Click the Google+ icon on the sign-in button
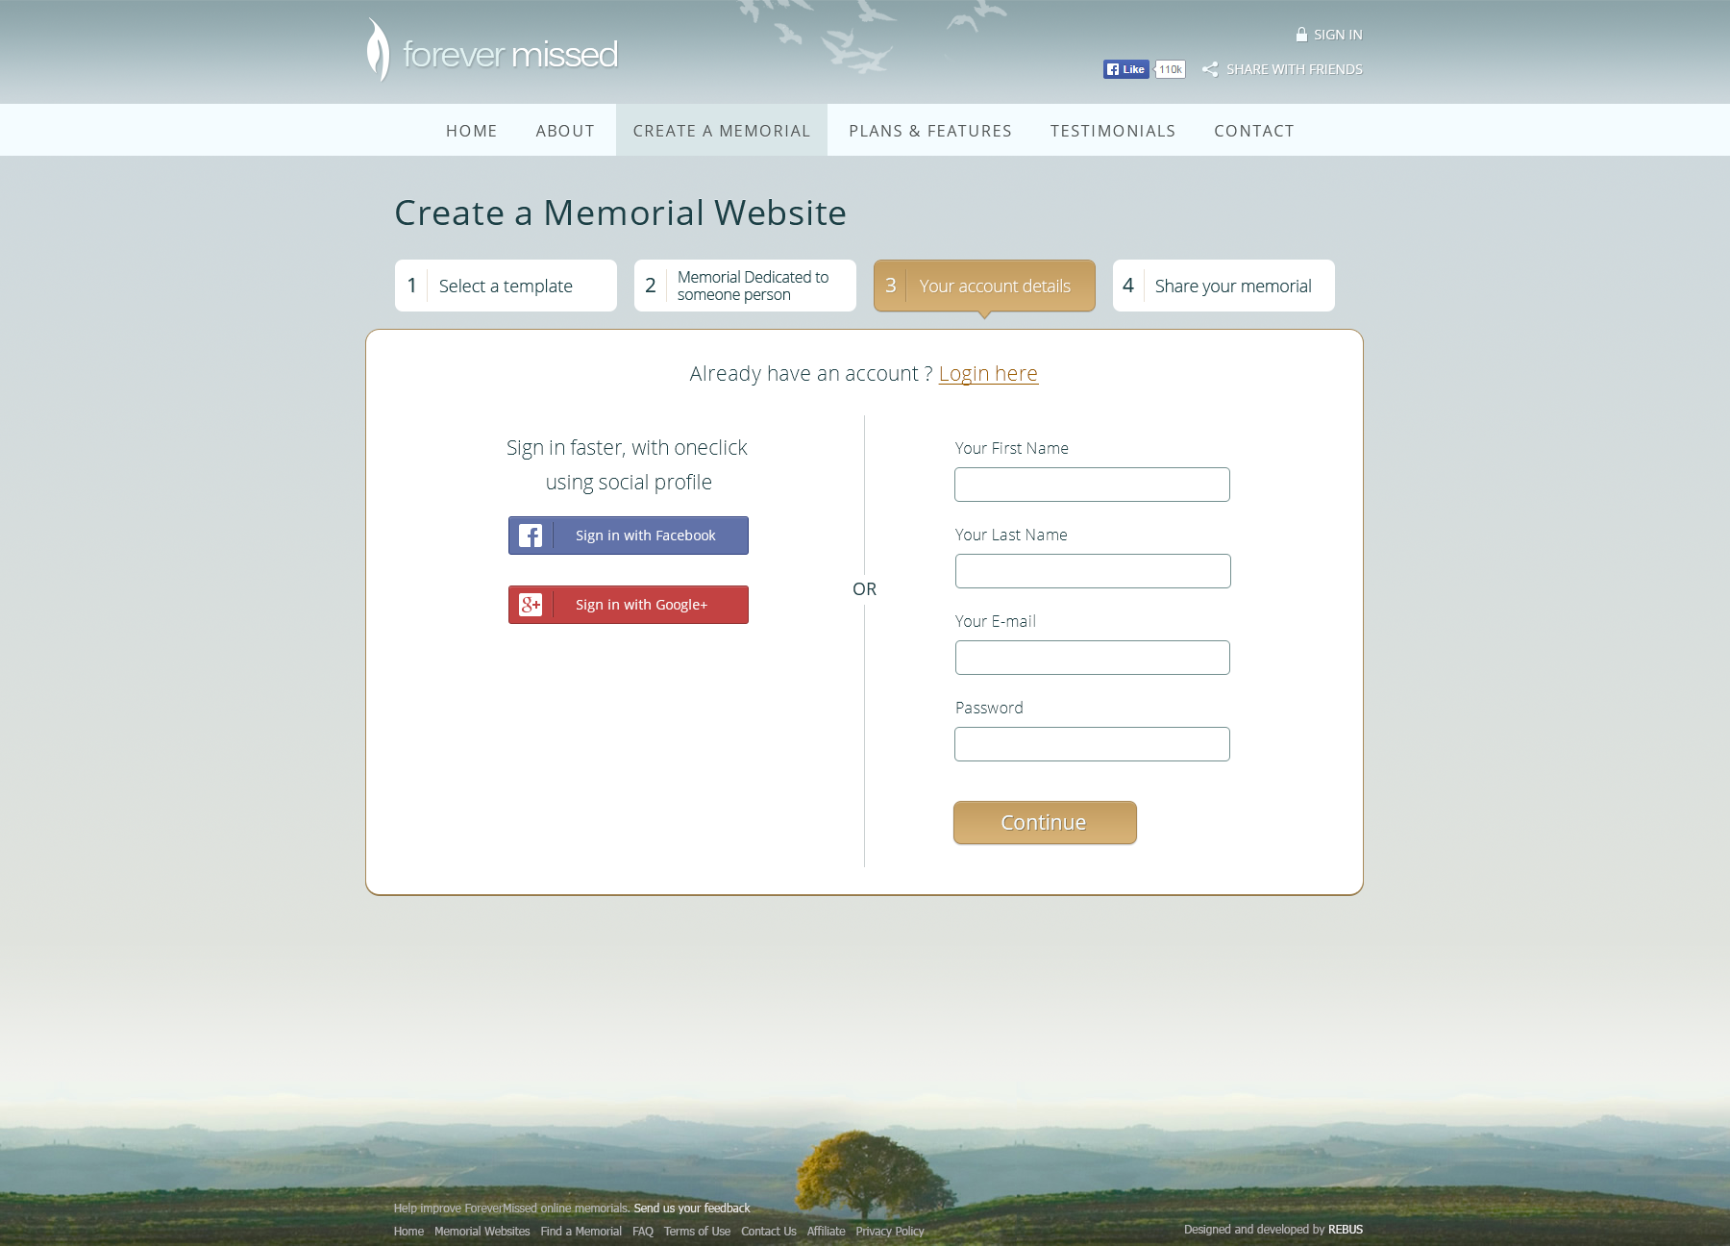This screenshot has height=1246, width=1730. [x=531, y=605]
